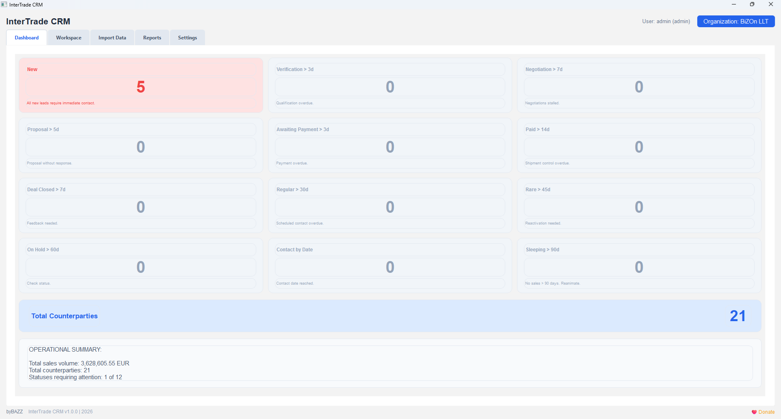Click the Organization: BiZOn LLT button
Screen dimensions: 781x419
point(736,22)
